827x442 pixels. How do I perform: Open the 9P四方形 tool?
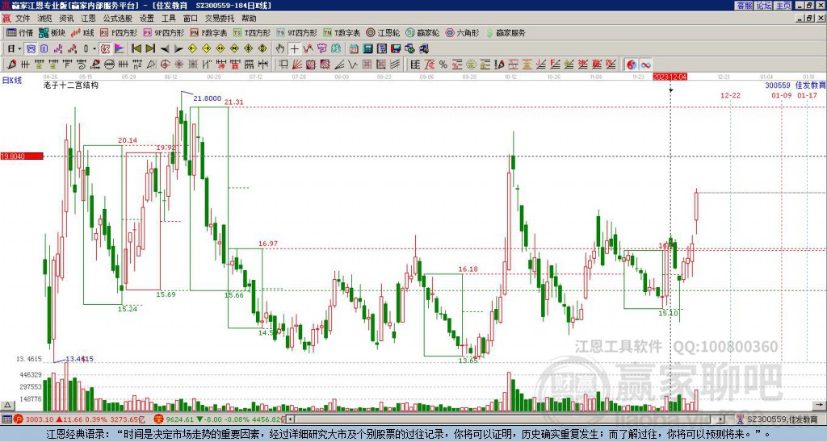164,32
